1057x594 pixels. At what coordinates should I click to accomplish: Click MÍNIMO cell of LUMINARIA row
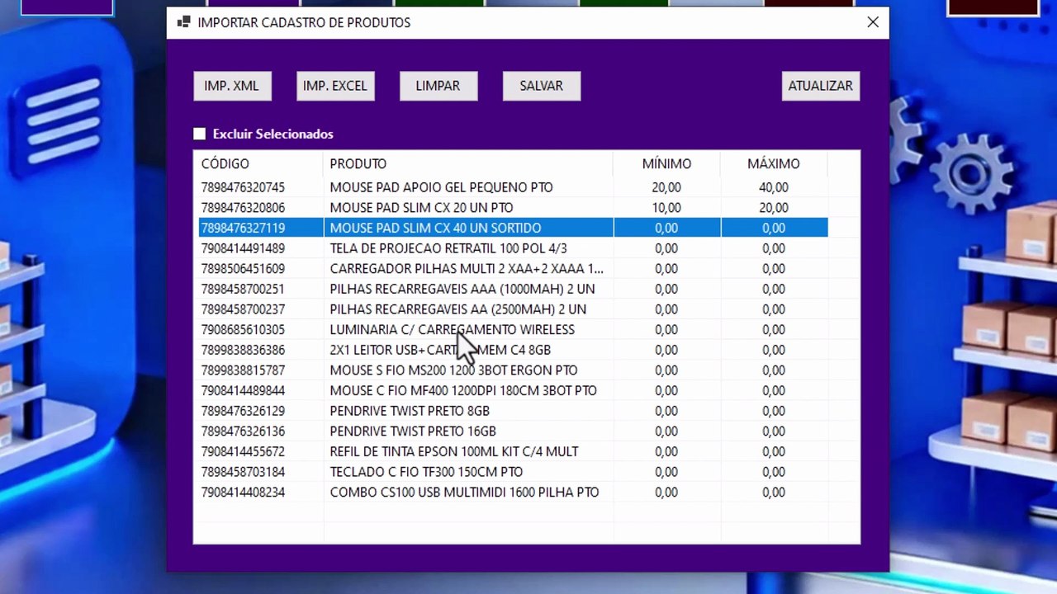666,330
